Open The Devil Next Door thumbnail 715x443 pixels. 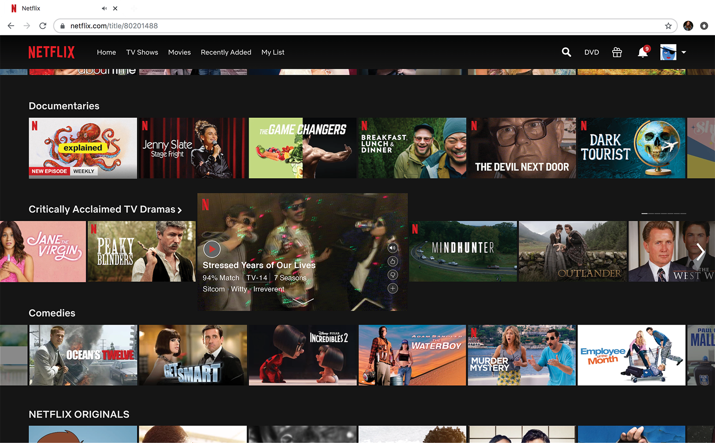522,148
